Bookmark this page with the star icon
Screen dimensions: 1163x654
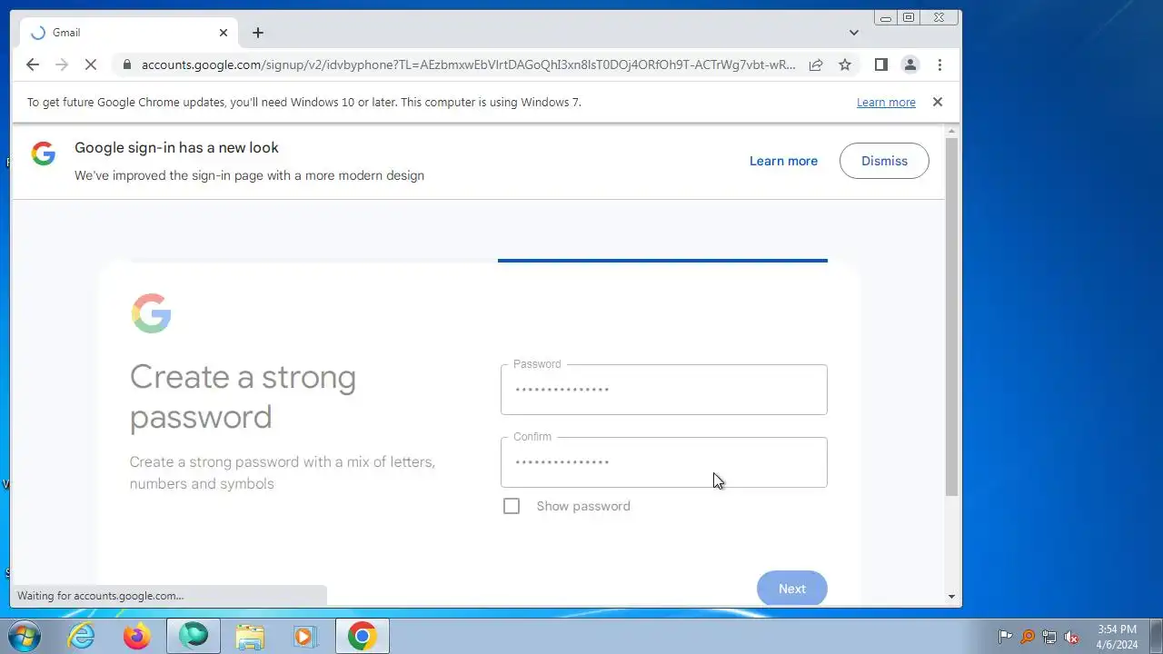coord(845,64)
